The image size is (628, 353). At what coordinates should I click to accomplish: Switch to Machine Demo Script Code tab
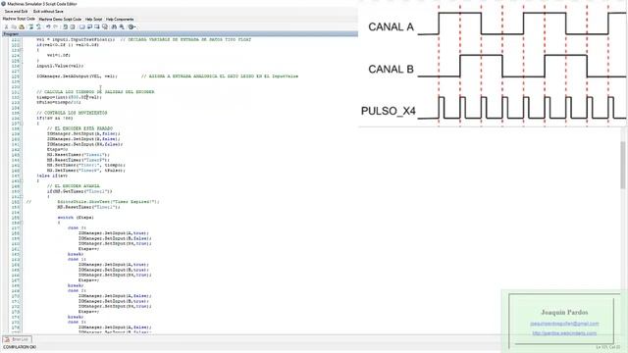[60, 19]
